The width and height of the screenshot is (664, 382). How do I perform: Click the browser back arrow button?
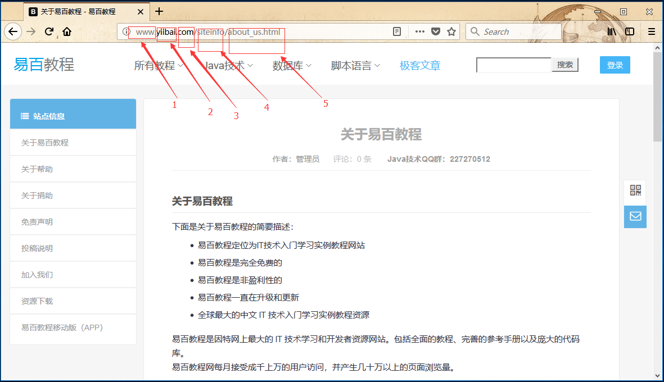13,31
